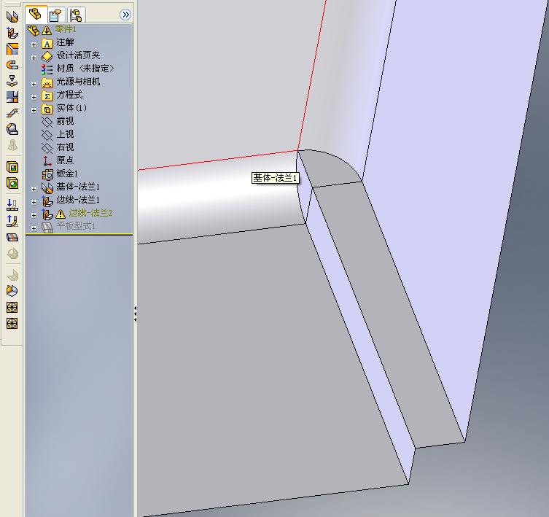Expand the 实体 (1) folder
The image size is (549, 517).
pos(34,110)
